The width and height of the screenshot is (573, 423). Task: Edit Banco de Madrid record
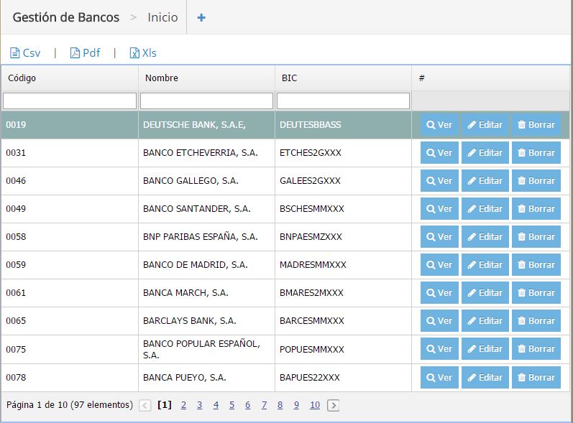pyautogui.click(x=485, y=264)
